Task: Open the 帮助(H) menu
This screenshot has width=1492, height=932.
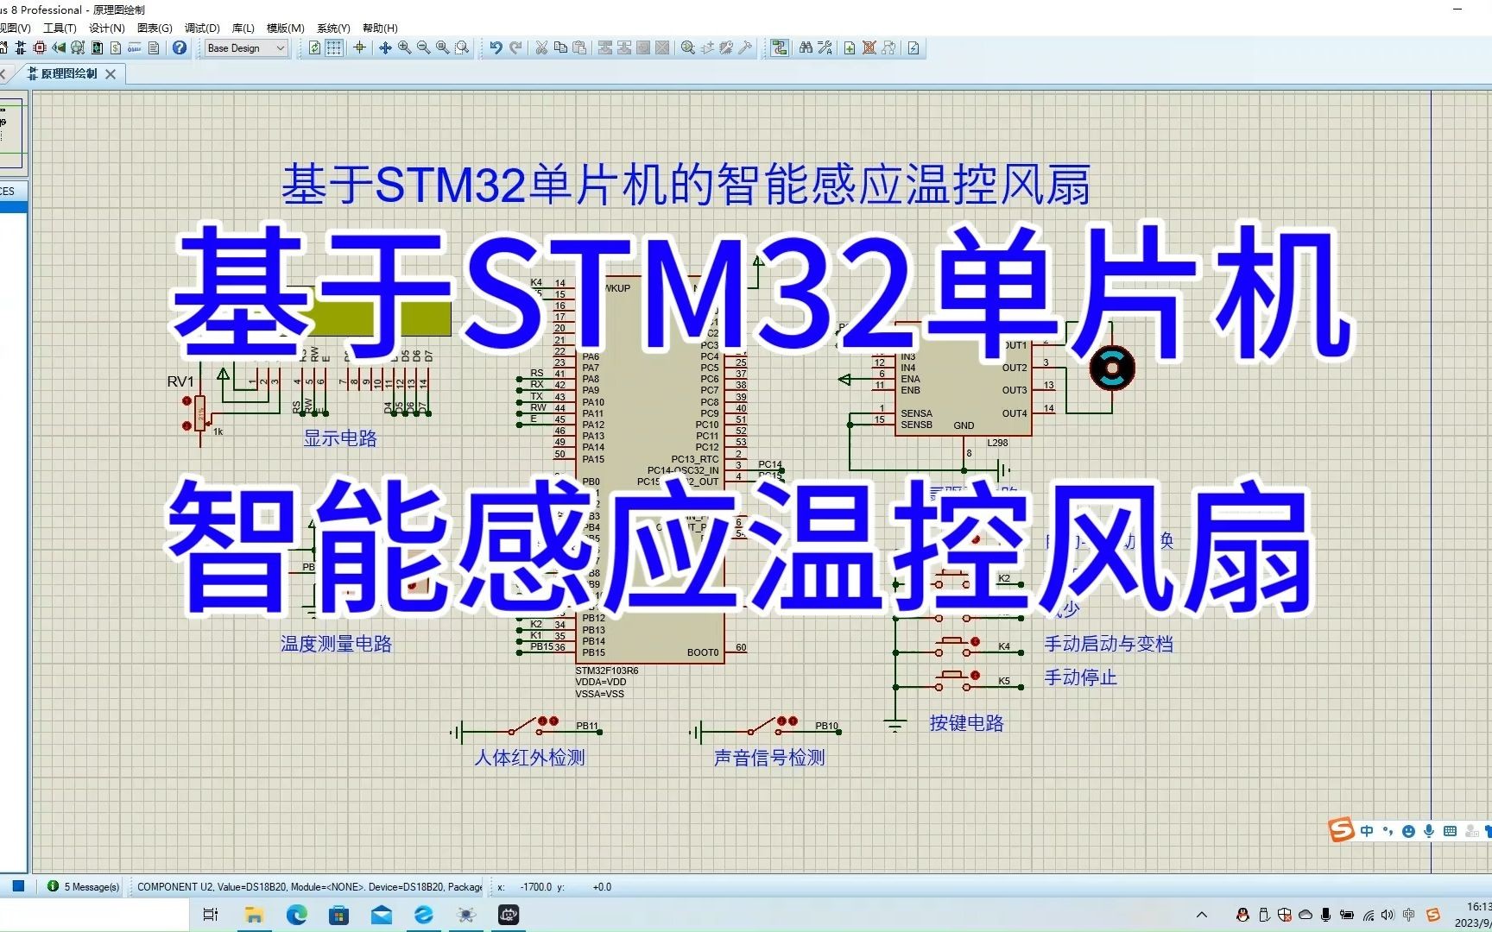Action: click(x=380, y=28)
